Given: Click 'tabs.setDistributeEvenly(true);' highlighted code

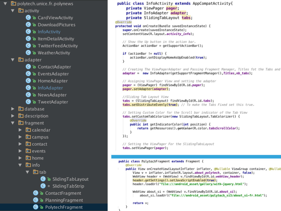Looking at the screenshot, I should coord(151,105).
